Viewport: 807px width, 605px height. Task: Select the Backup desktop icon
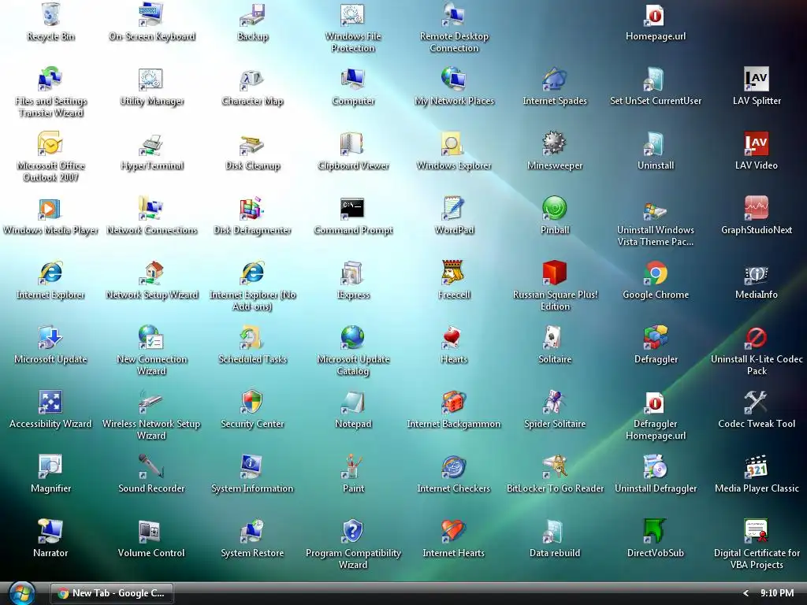[x=252, y=14]
